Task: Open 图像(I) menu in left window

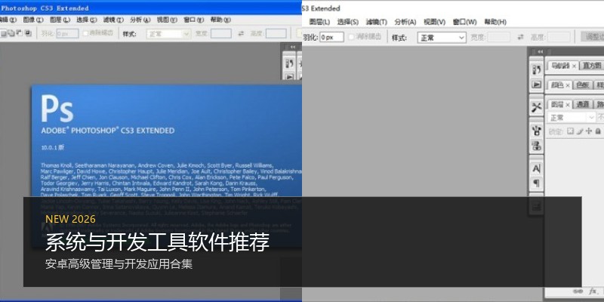Action: (32, 20)
